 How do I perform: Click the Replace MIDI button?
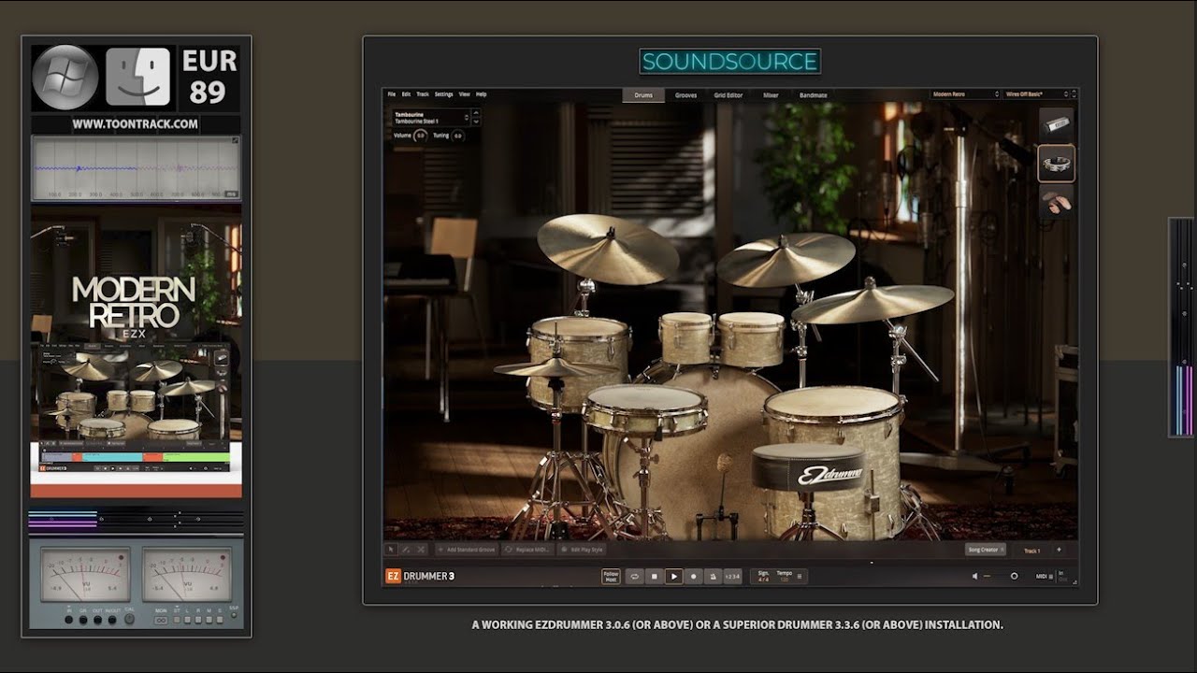[x=527, y=550]
